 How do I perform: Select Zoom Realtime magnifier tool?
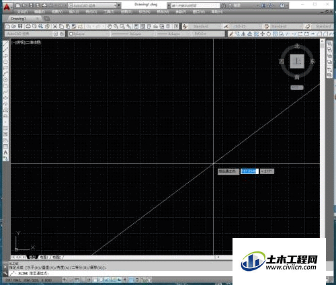[116, 26]
